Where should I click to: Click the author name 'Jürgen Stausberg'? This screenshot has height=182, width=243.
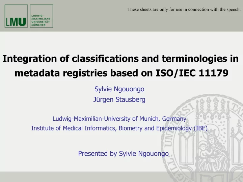(119, 99)
